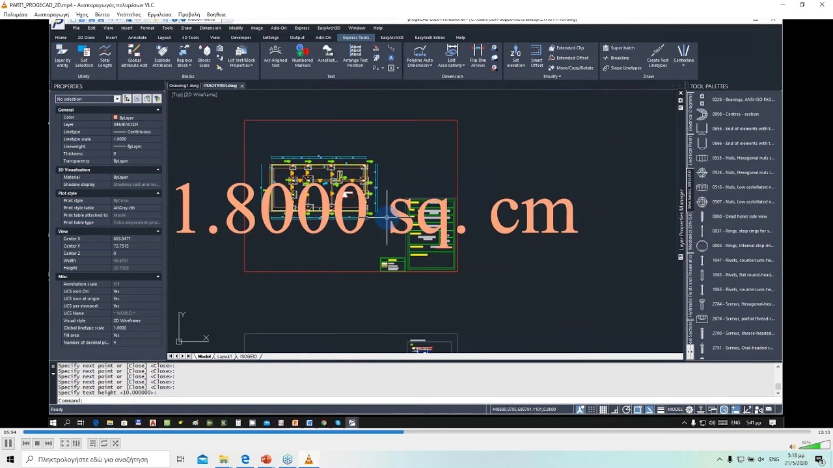Viewport: 833px width, 468px height.
Task: Click the Set elevation tool
Action: coord(515,57)
